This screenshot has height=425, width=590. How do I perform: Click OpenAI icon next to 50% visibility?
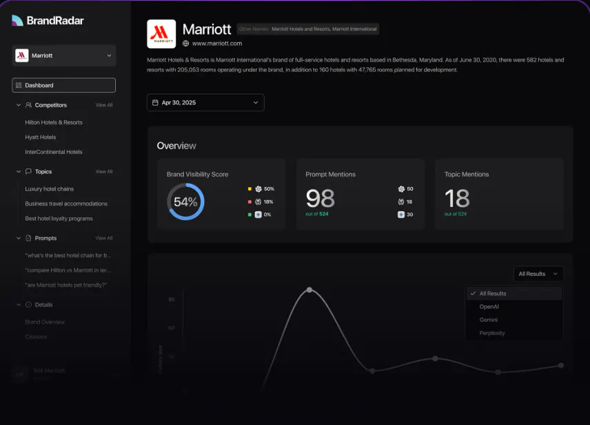(258, 189)
